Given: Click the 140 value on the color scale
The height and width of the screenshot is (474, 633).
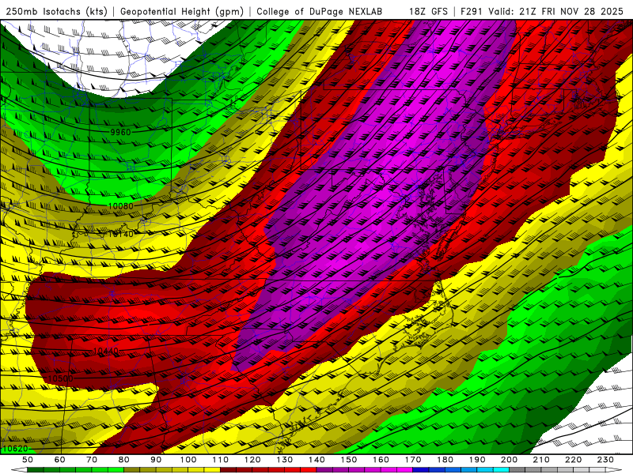Looking at the screenshot, I should [316, 460].
